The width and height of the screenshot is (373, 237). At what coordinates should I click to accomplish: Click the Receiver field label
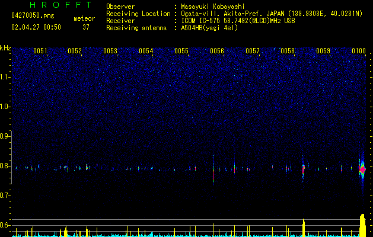click(120, 21)
